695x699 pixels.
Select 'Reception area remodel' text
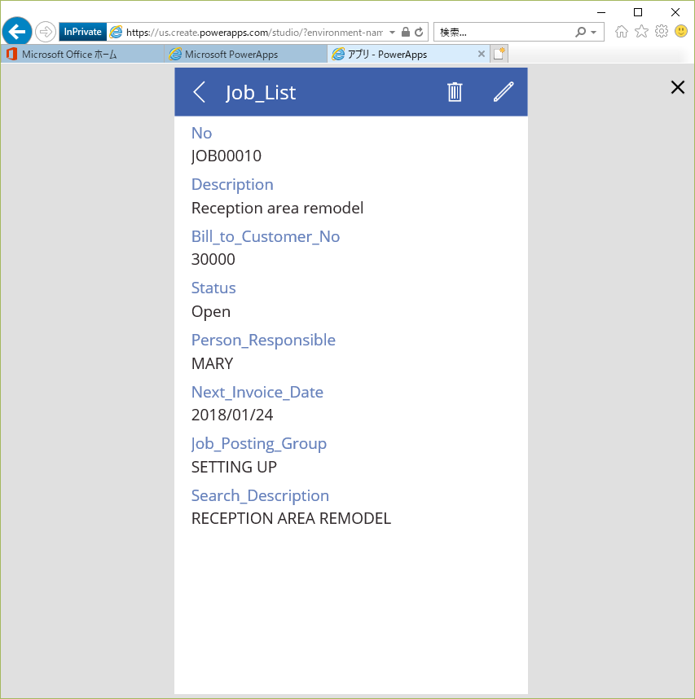tap(277, 209)
